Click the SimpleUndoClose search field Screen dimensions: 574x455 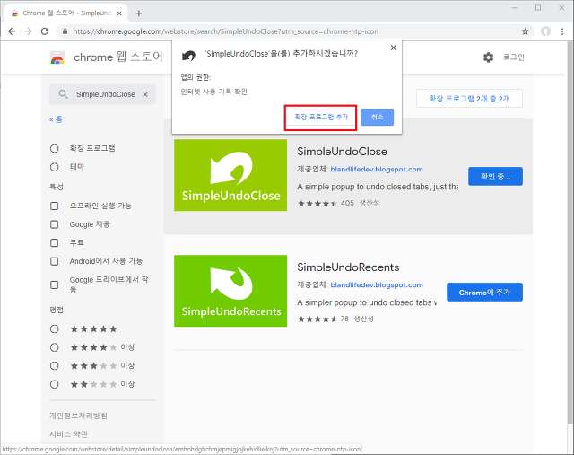click(102, 94)
